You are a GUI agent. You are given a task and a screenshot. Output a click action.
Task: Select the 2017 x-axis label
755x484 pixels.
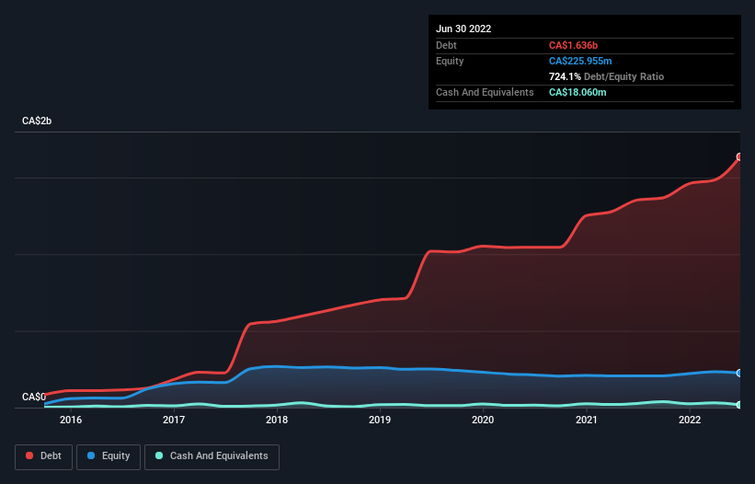(x=174, y=420)
